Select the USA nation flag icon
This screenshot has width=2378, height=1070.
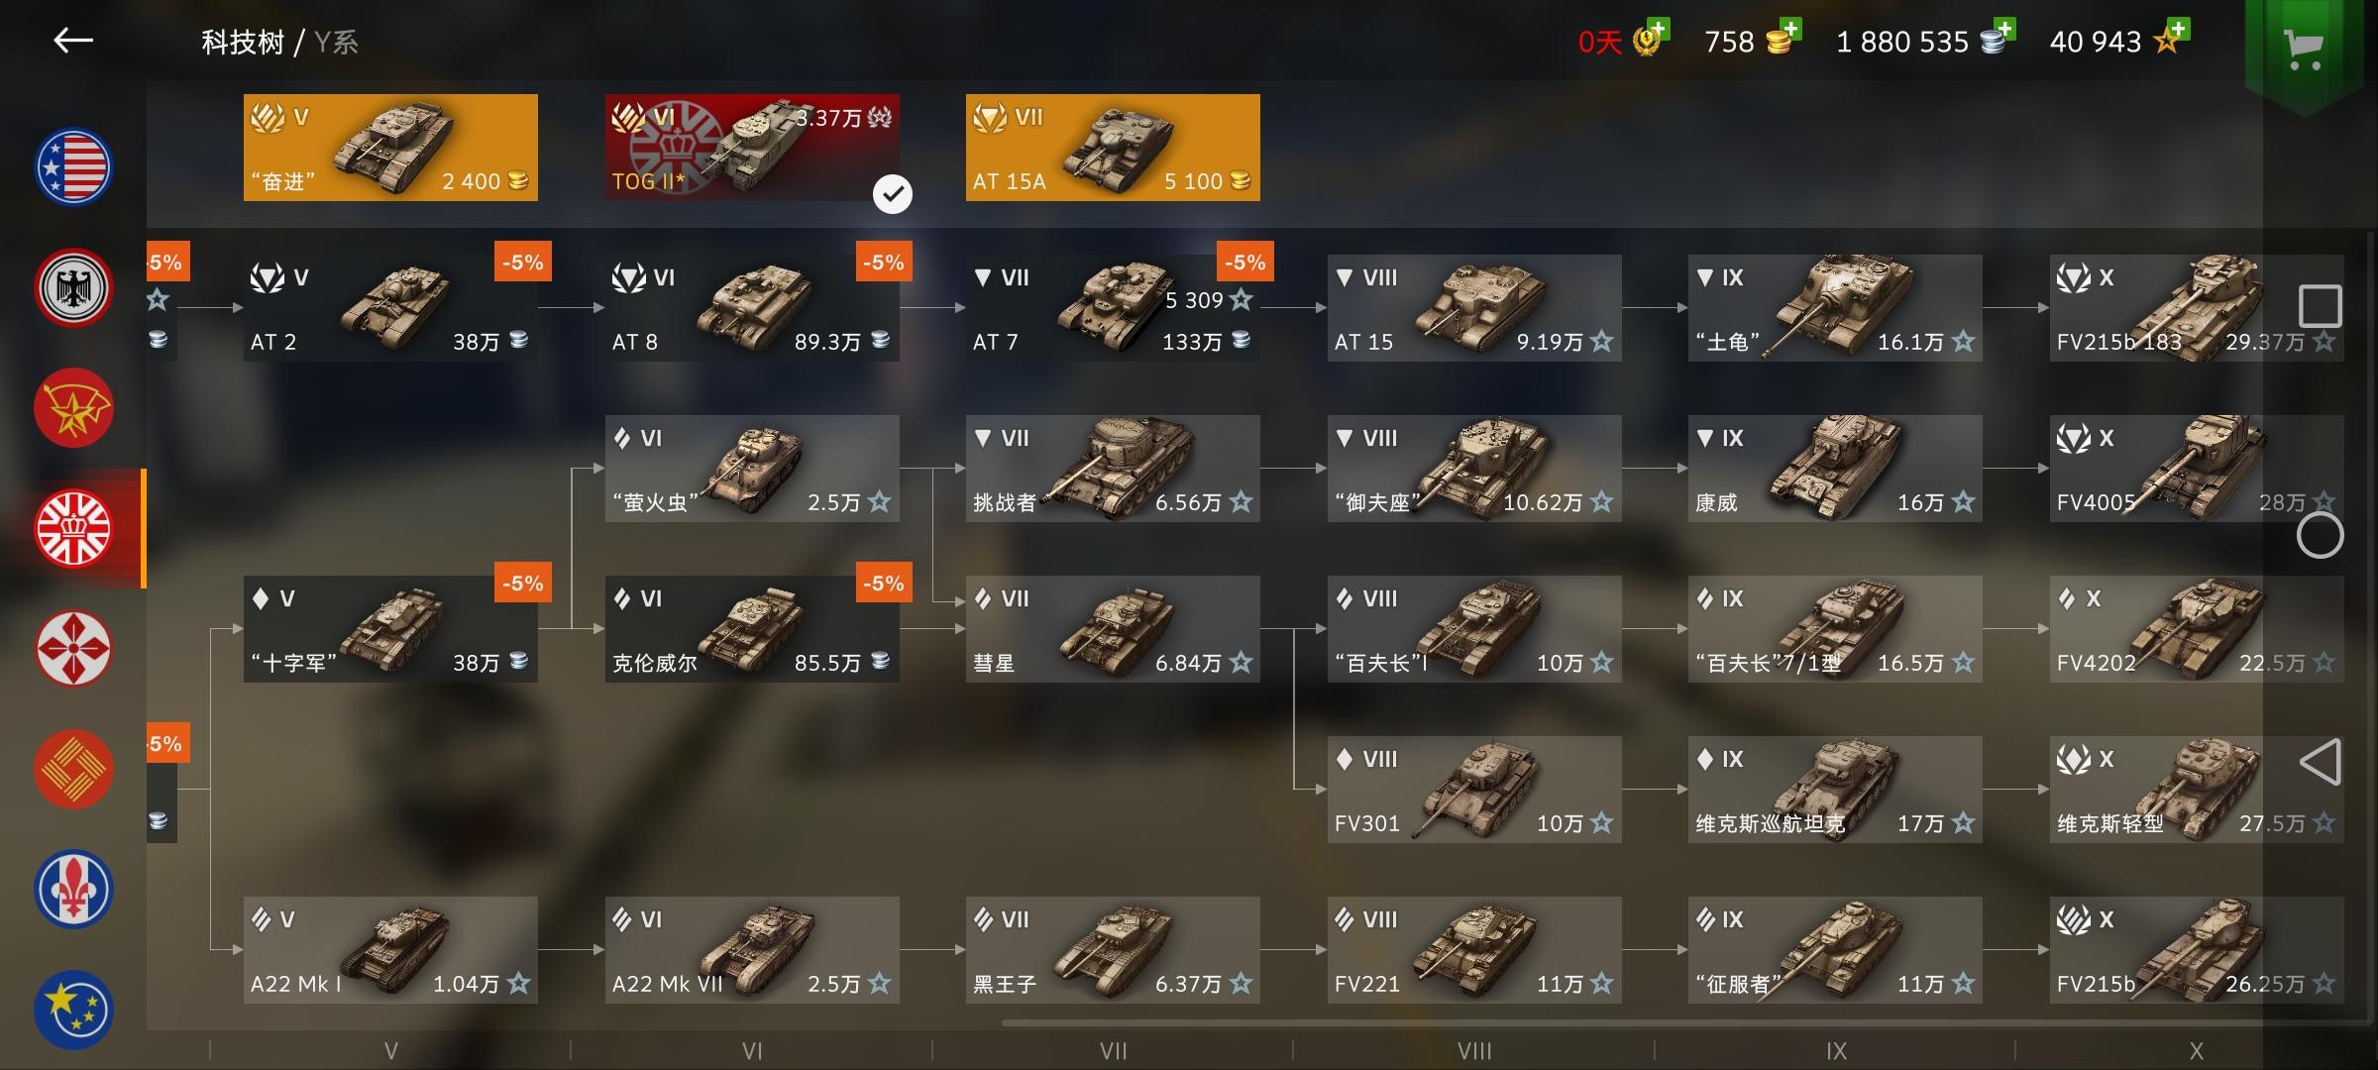(74, 167)
